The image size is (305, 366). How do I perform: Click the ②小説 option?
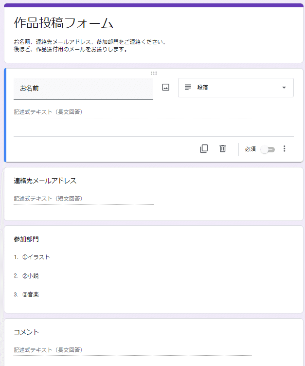tap(30, 276)
